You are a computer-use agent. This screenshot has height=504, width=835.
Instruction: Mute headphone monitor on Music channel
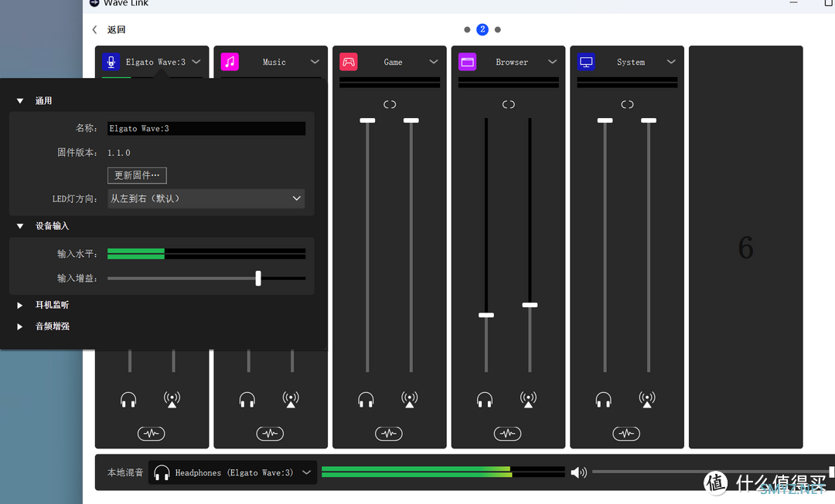point(247,400)
